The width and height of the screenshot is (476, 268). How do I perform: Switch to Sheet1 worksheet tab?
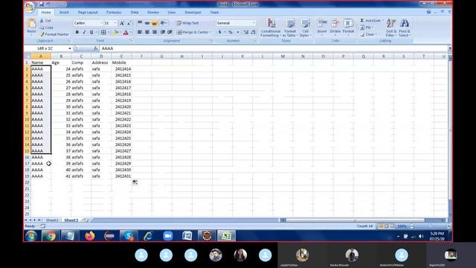(x=52, y=220)
